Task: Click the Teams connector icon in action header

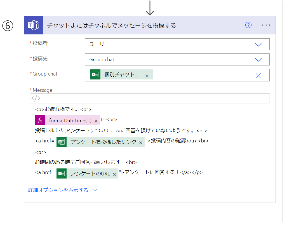Action: coord(34,25)
